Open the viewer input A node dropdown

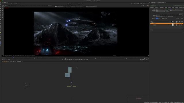tap(70, 4)
